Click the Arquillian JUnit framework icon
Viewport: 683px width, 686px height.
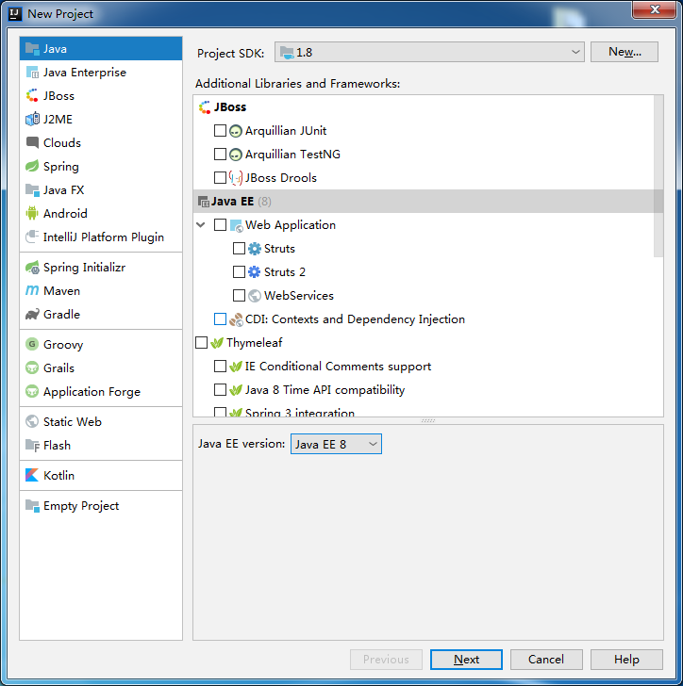(x=236, y=131)
